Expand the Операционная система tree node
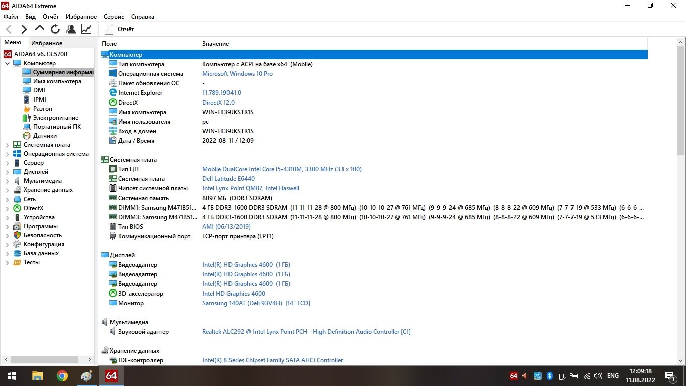This screenshot has height=386, width=686. pyautogui.click(x=7, y=154)
